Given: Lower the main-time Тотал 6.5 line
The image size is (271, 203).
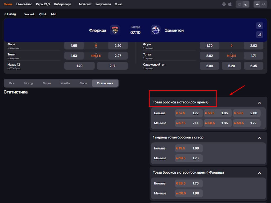Looking at the screenshot, I should (x=96, y=58).
